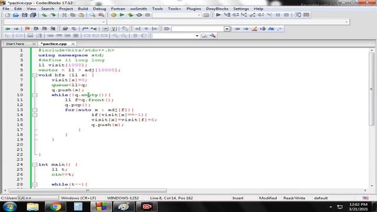Open the wrench settings icon on the bottom toolbar
The image size is (377, 212).
coord(213,36)
